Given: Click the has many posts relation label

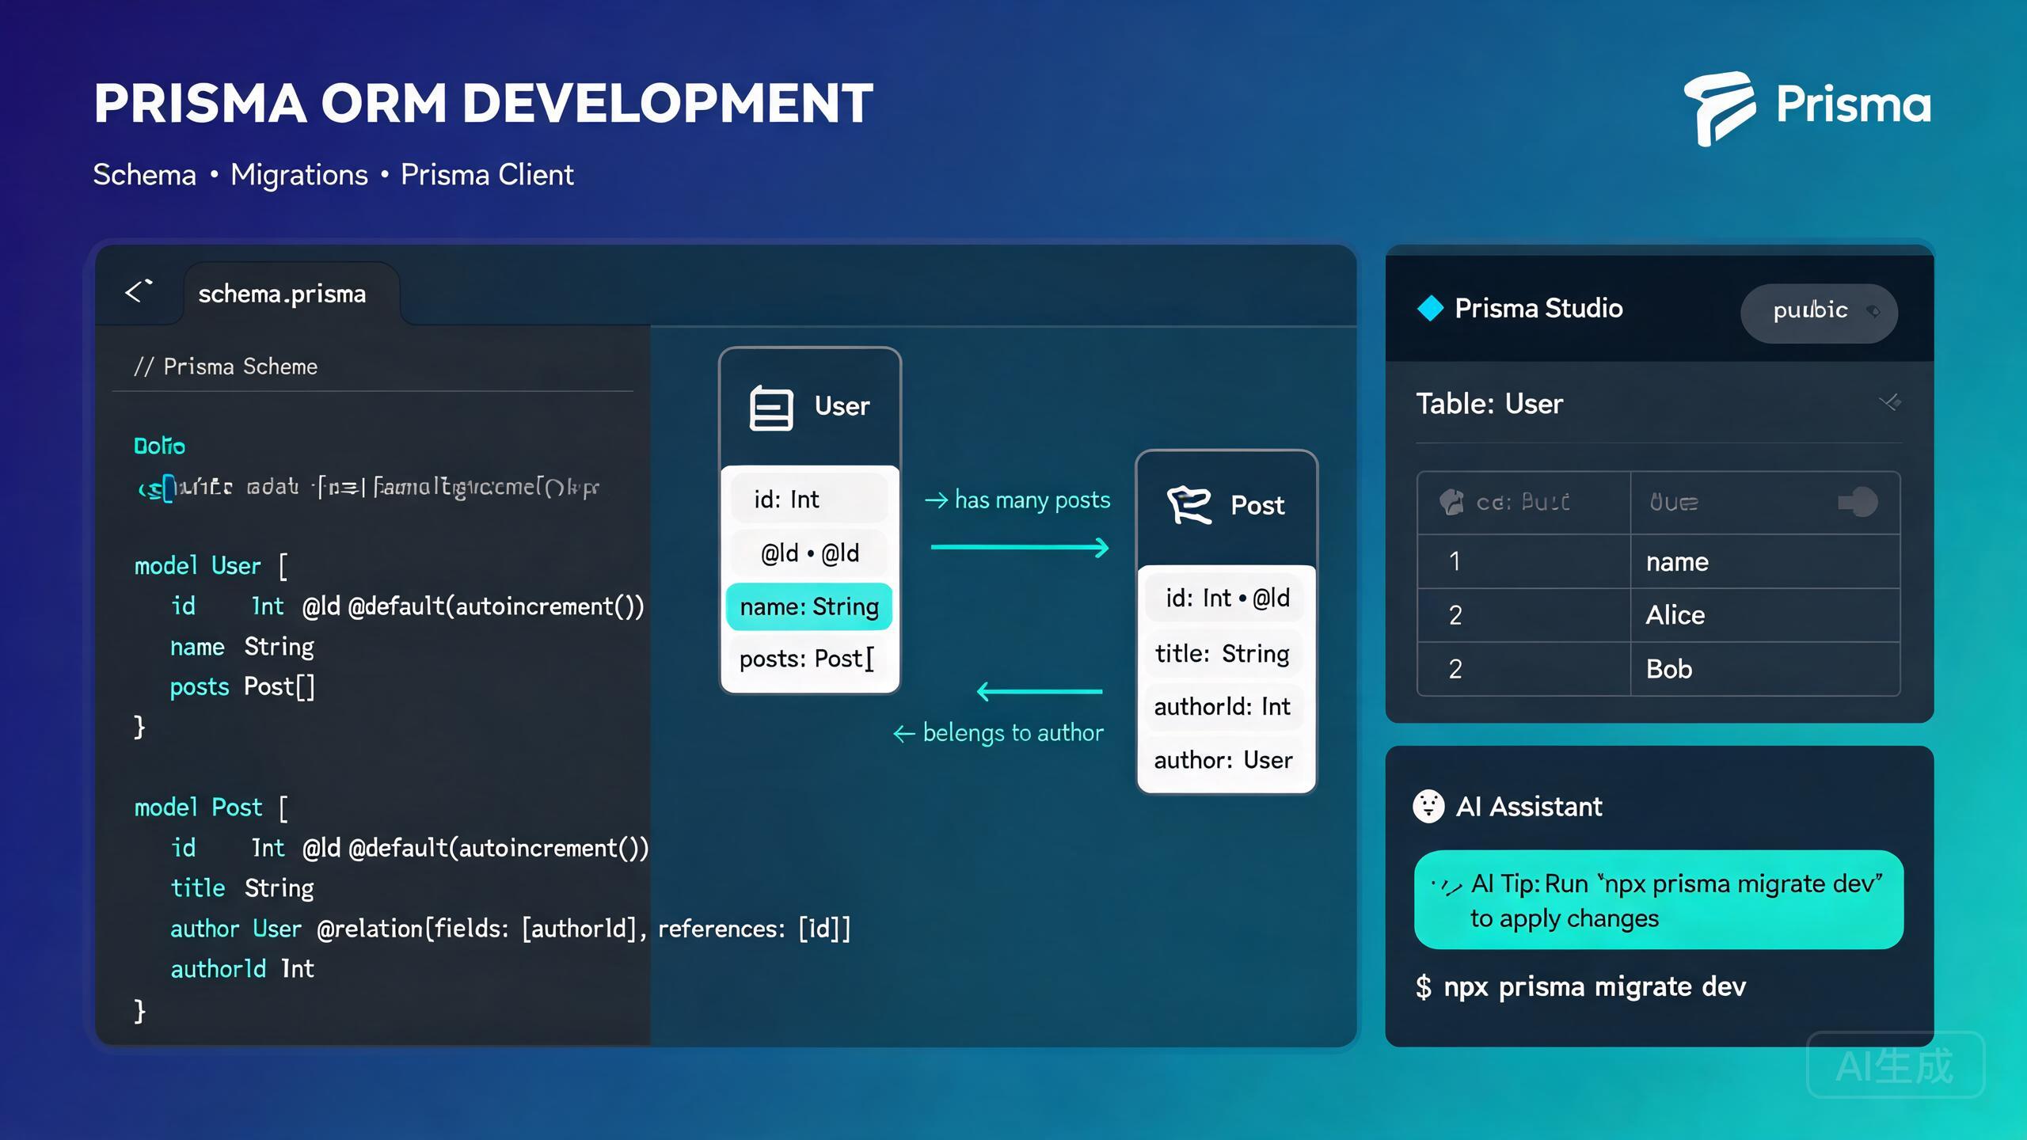Looking at the screenshot, I should coord(1017,500).
